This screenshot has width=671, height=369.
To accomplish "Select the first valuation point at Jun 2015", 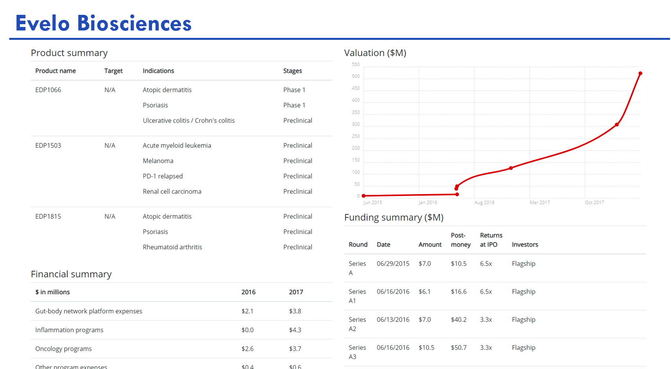I will click(364, 196).
